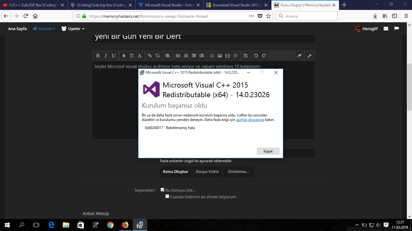Image resolution: width=412 pixels, height=231 pixels.
Task: Open the font size tool
Action: [132, 56]
